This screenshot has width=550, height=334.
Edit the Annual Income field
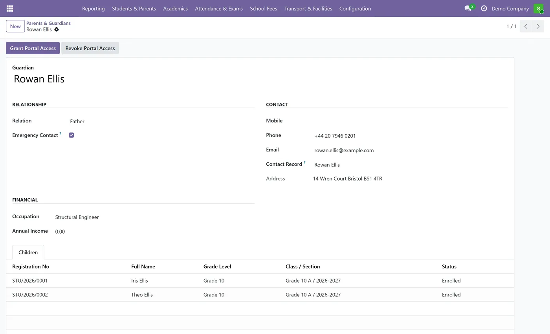tap(154, 232)
